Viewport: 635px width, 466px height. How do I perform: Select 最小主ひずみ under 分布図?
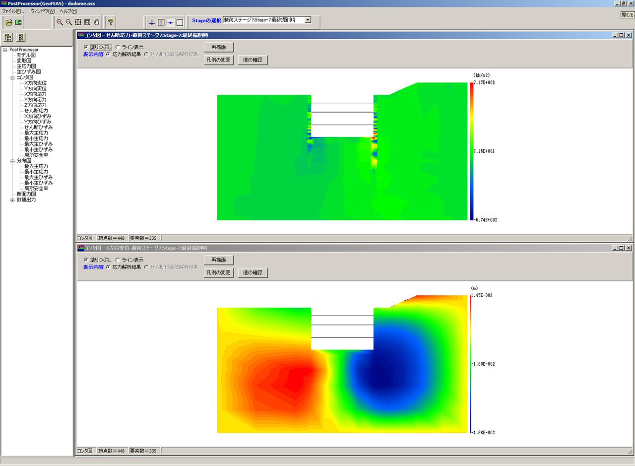(x=39, y=183)
